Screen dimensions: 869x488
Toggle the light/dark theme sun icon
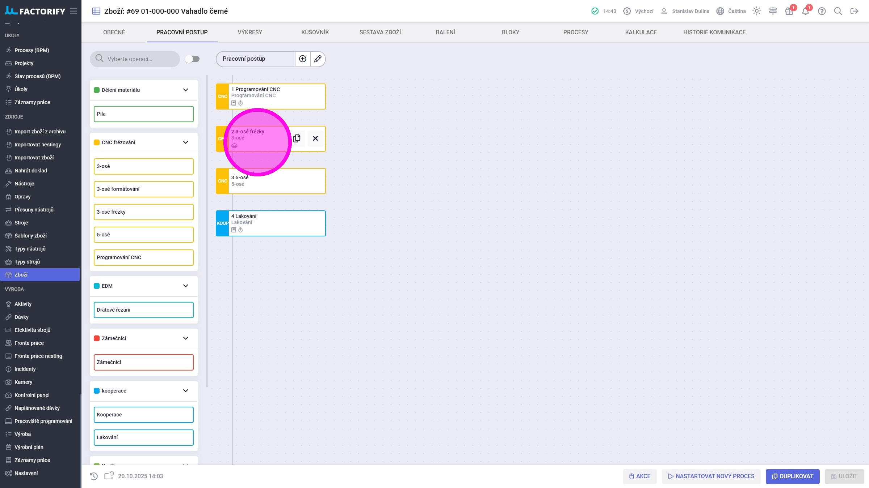(756, 11)
